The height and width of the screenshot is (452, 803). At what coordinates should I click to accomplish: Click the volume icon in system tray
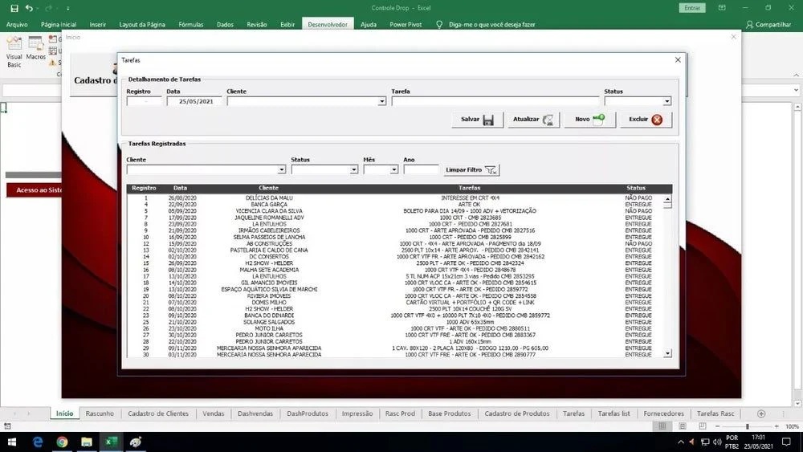coord(717,442)
